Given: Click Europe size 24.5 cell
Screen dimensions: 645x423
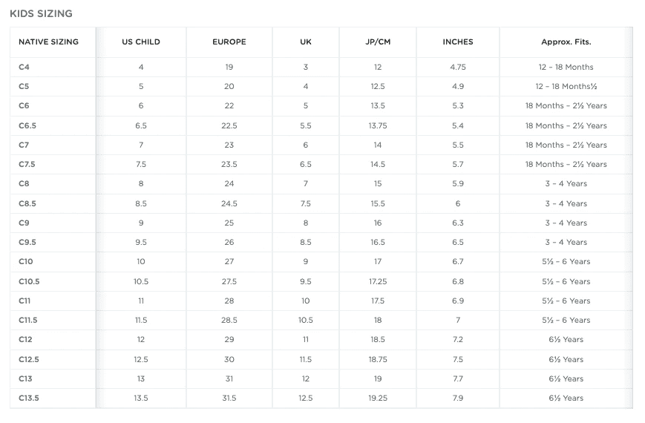Looking at the screenshot, I should point(229,203).
